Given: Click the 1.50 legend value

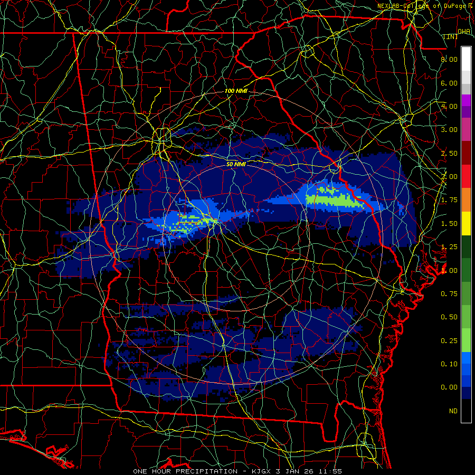Looking at the screenshot, I should pos(449,224).
